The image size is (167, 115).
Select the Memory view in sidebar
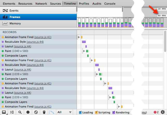(15, 23)
